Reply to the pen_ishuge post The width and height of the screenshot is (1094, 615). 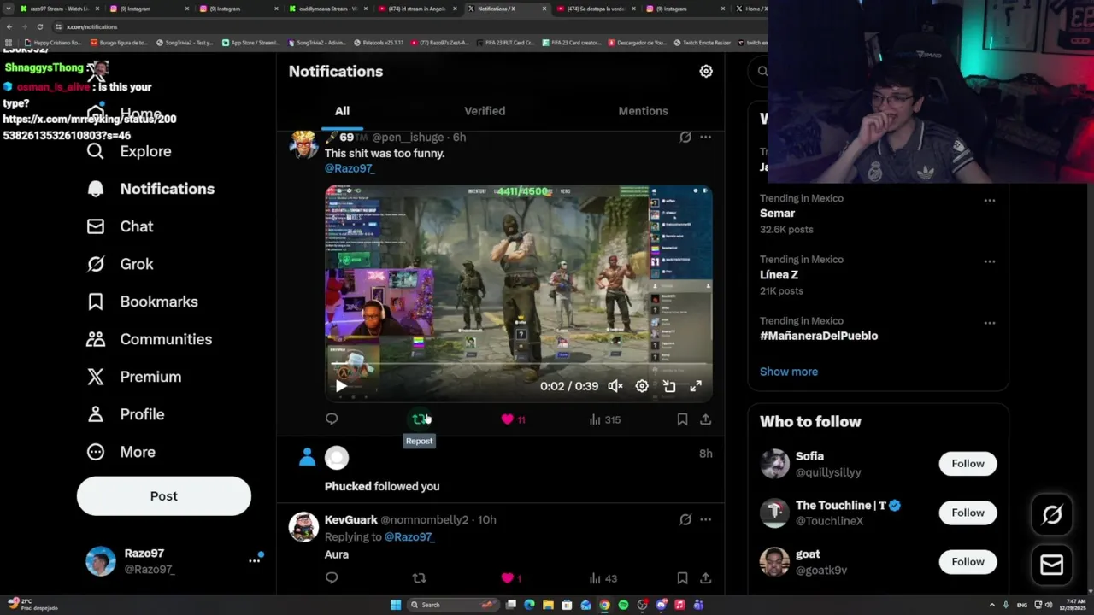tap(332, 419)
